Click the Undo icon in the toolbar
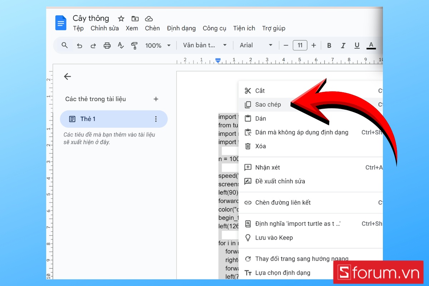Viewport: 429px width, 286px height. [x=80, y=45]
